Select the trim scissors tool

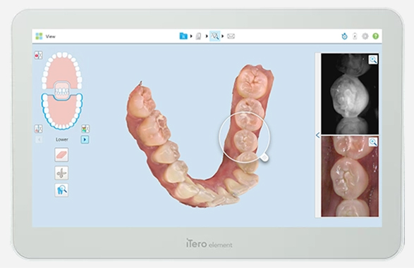[x=61, y=173]
